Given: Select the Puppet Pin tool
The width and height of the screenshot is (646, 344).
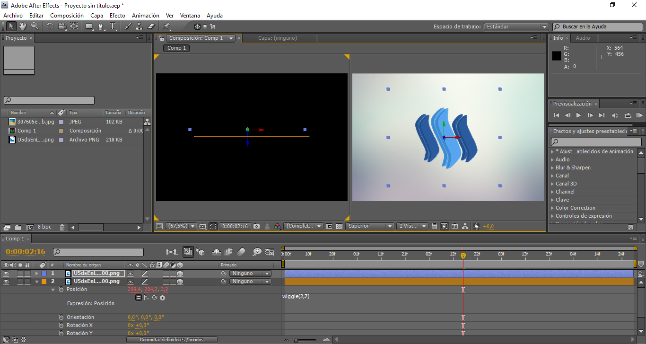Looking at the screenshot, I should coord(166,26).
